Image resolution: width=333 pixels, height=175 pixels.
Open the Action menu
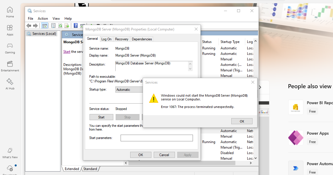[43, 19]
